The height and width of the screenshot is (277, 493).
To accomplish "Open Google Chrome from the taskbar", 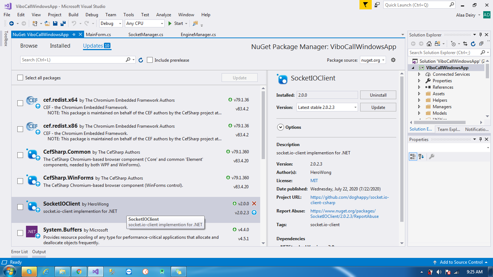I will tap(79, 272).
